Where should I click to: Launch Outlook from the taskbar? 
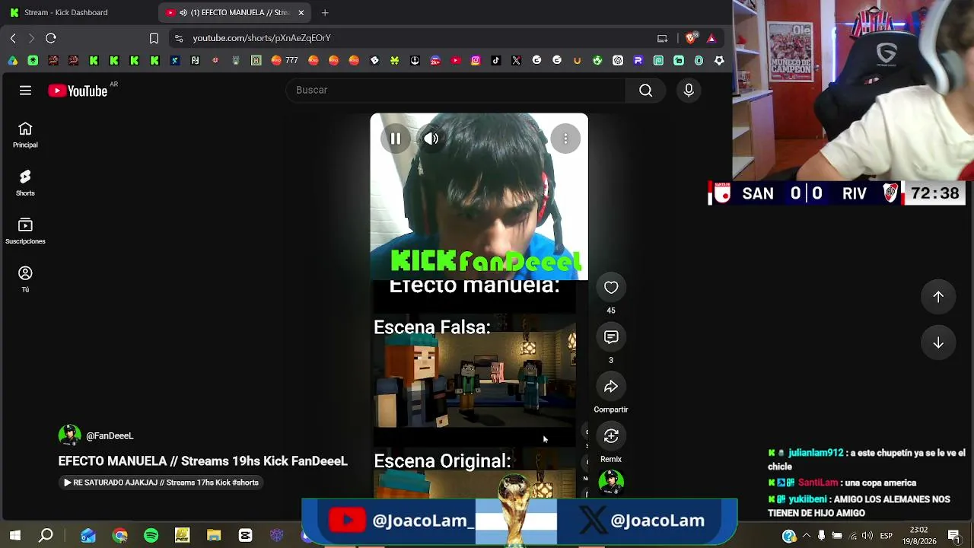(x=88, y=536)
